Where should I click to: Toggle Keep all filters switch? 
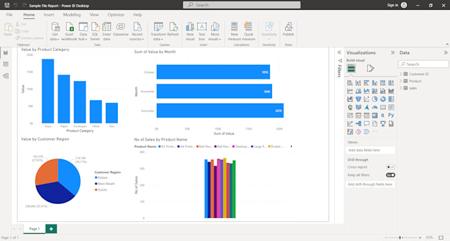390,175
